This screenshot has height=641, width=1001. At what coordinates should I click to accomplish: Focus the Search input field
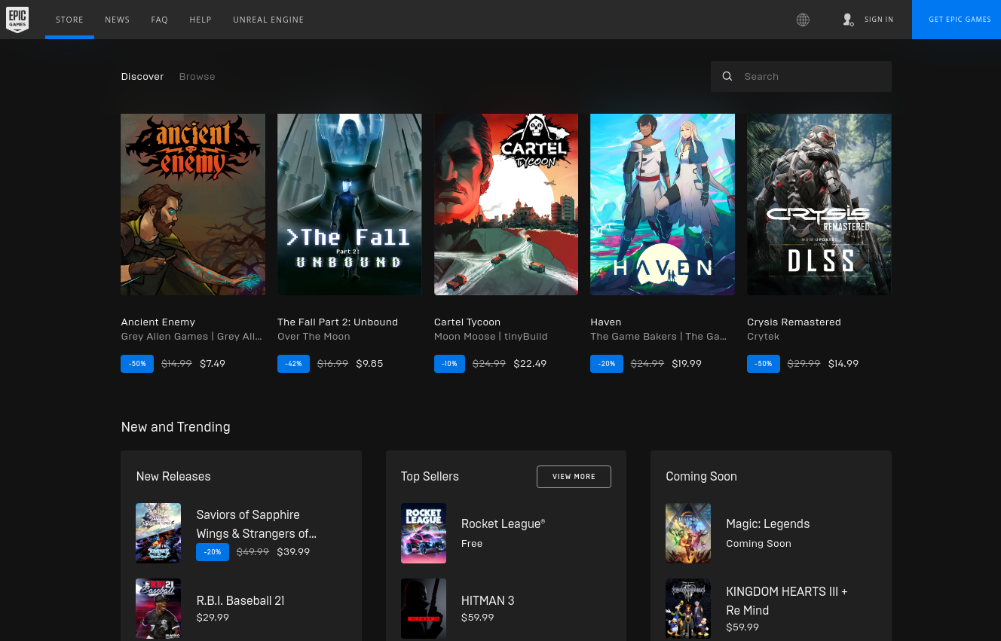point(801,76)
